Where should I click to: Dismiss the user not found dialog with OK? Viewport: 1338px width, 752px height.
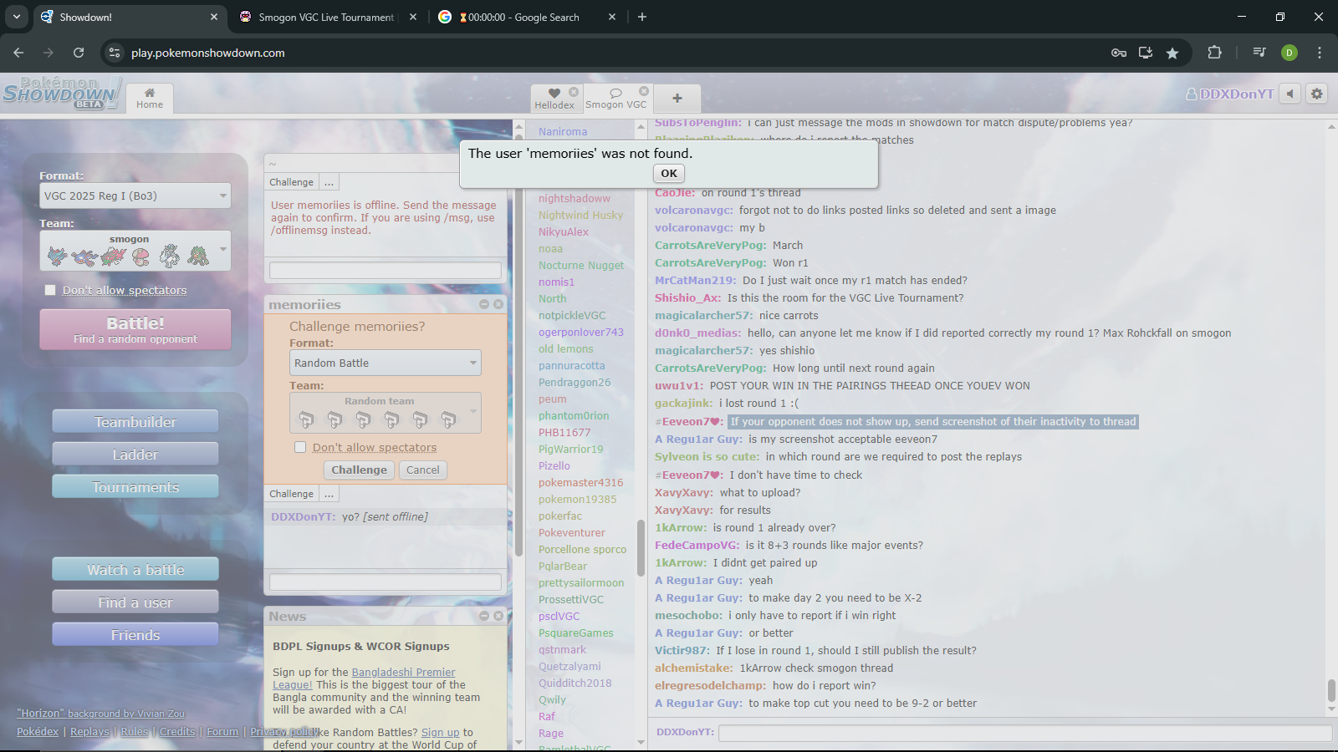point(669,173)
